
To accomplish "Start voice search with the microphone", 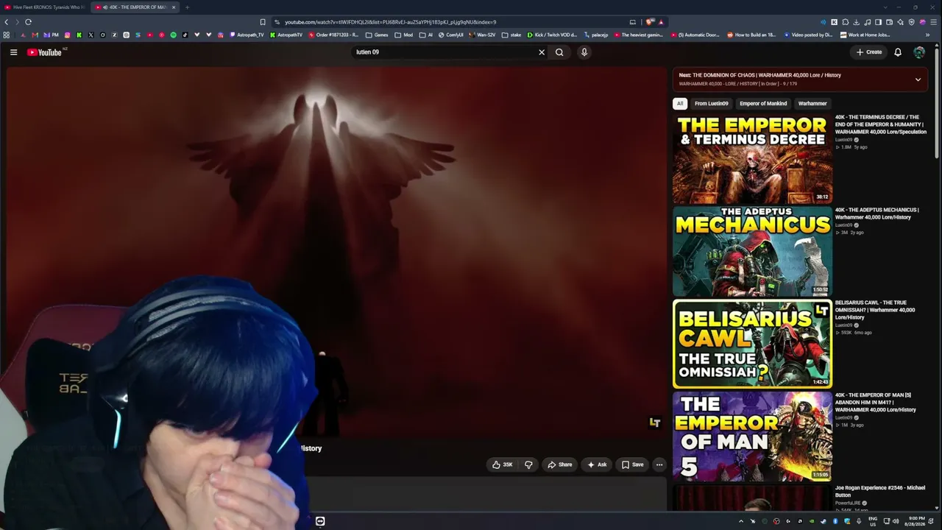I will 584,52.
